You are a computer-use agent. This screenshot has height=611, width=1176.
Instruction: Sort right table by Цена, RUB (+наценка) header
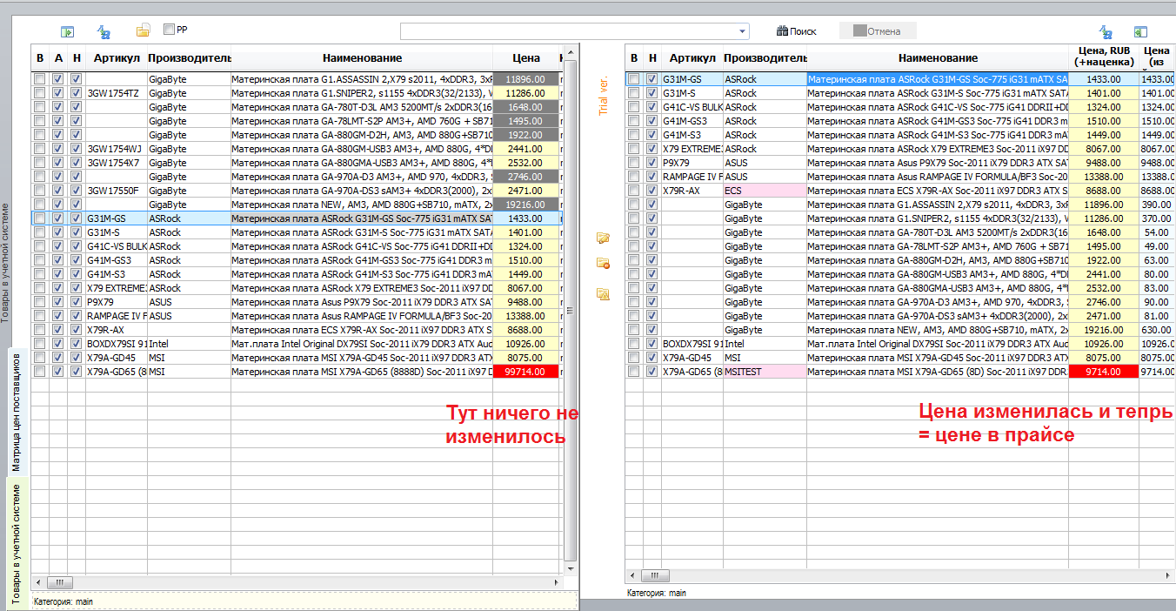[x=1103, y=58]
